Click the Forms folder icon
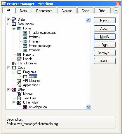Screen dimensions: 122x134 pos(19,28)
